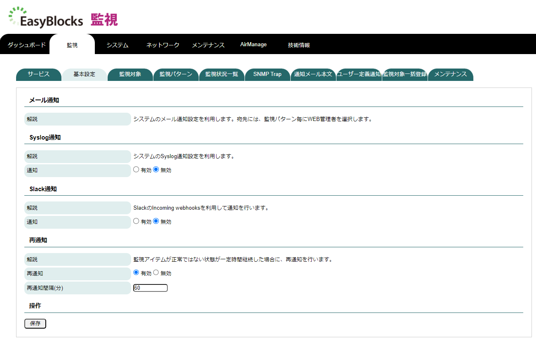The image size is (536, 341).
Task: Click the 再通知 section heading
Action: (x=38, y=240)
